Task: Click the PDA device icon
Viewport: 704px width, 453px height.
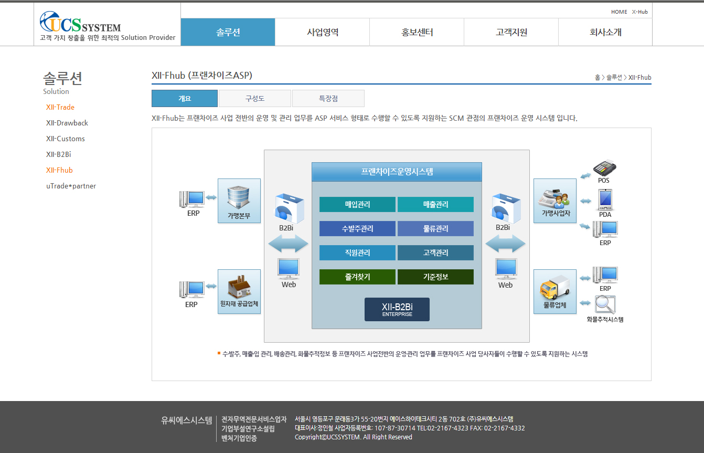Action: tap(605, 199)
